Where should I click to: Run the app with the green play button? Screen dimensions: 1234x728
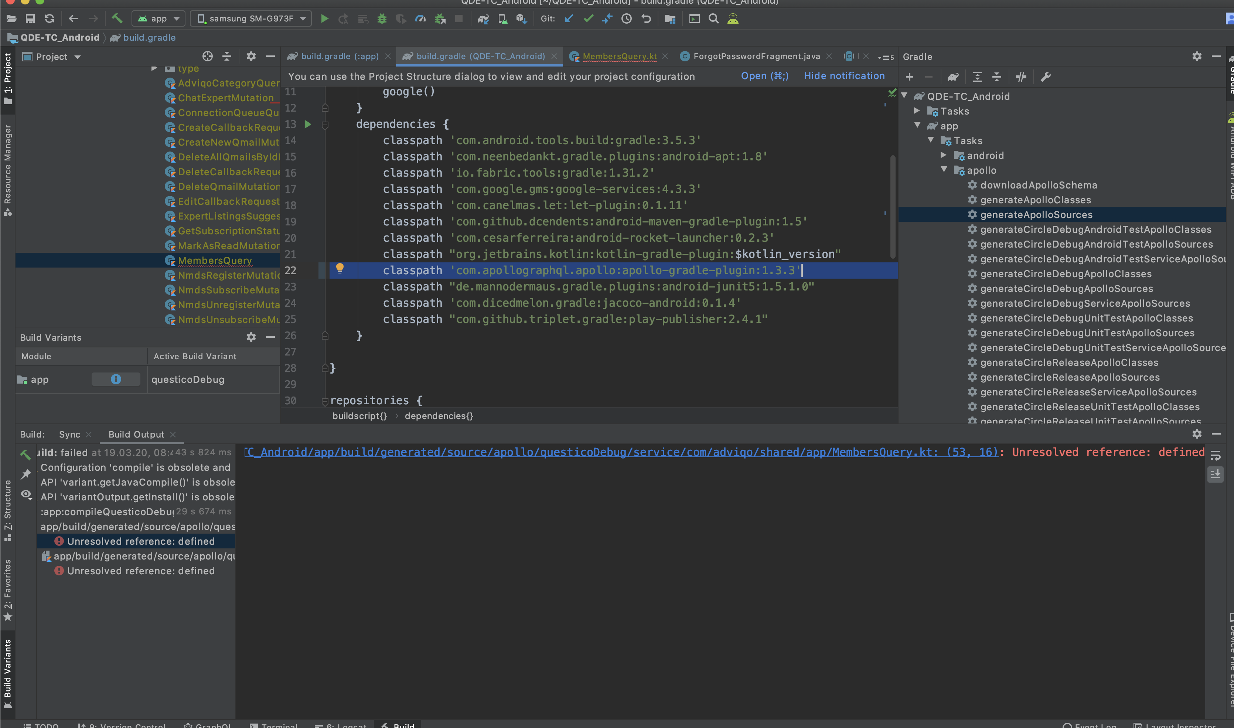tap(324, 18)
